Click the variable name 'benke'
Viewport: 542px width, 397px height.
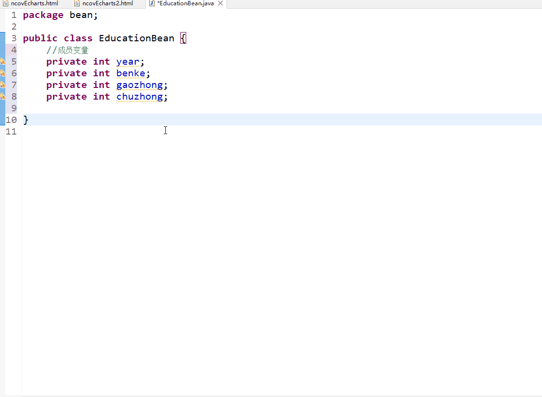point(131,73)
